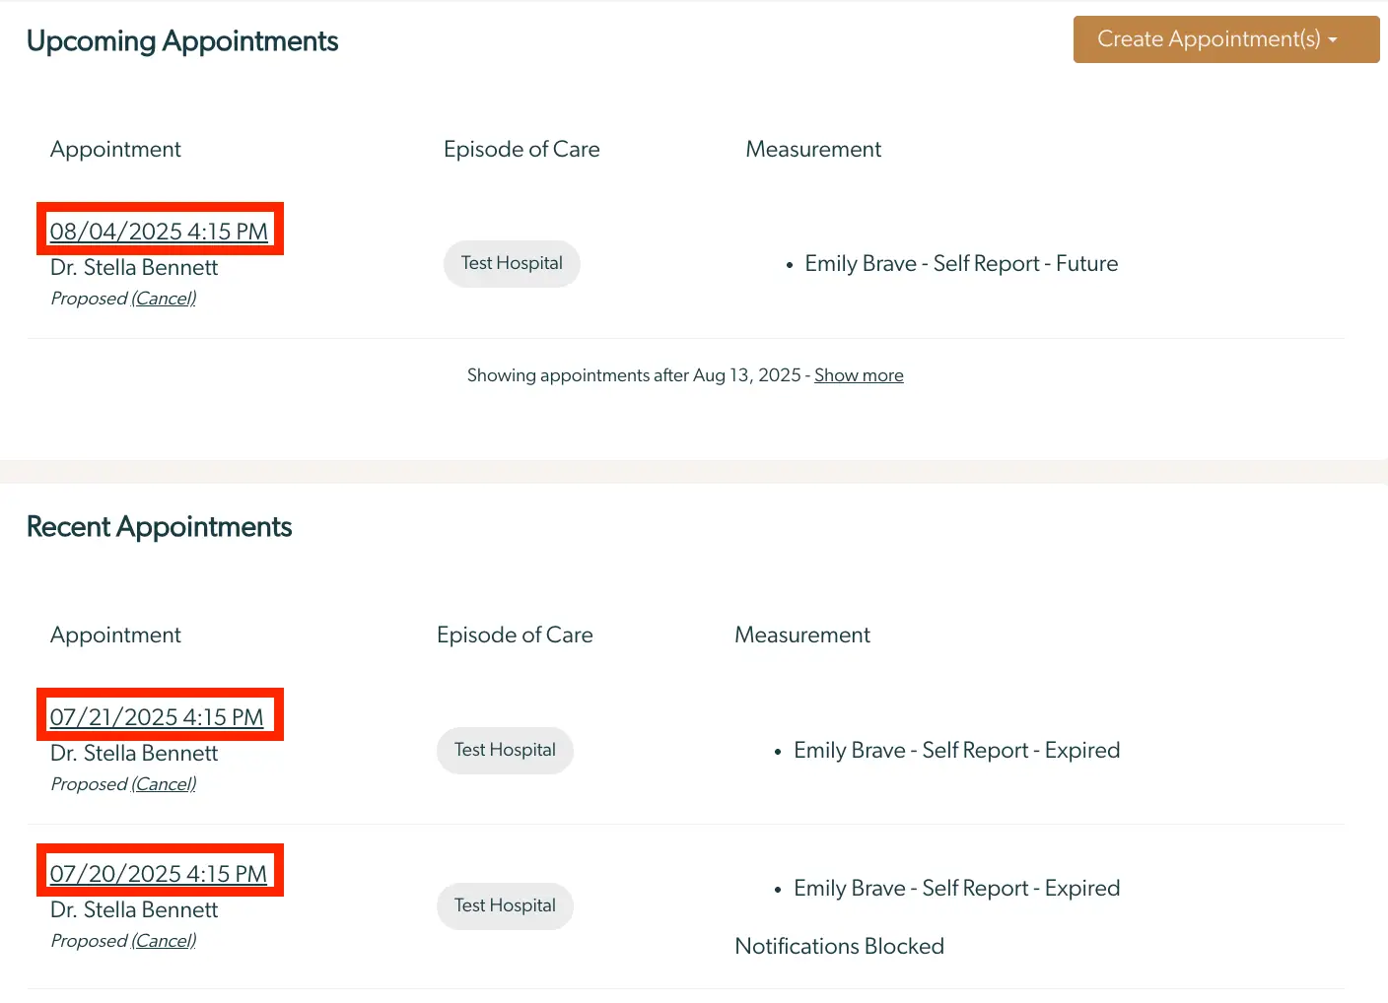Screen dimensions: 1388x1003
Task: Click the Measurement column header
Action: point(813,149)
